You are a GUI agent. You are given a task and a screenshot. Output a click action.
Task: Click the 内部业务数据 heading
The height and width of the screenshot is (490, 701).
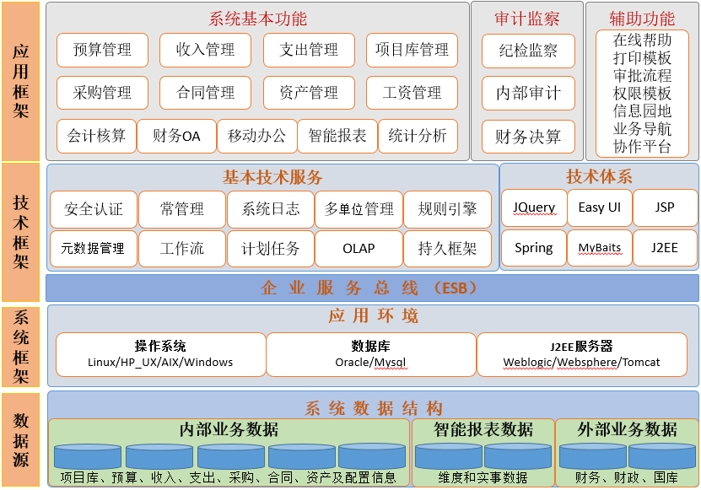pyautogui.click(x=229, y=429)
